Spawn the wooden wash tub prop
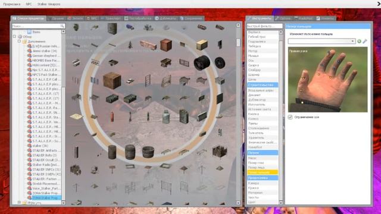The image size is (381, 214). [148, 152]
